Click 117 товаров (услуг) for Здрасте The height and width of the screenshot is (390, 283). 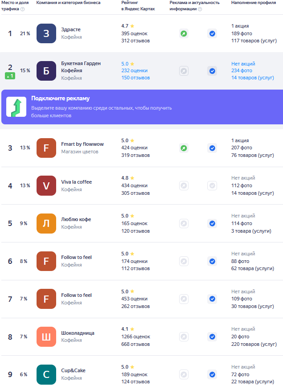[254, 41]
